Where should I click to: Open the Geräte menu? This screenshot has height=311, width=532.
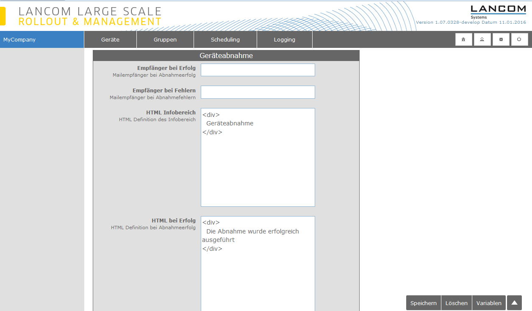(x=110, y=39)
